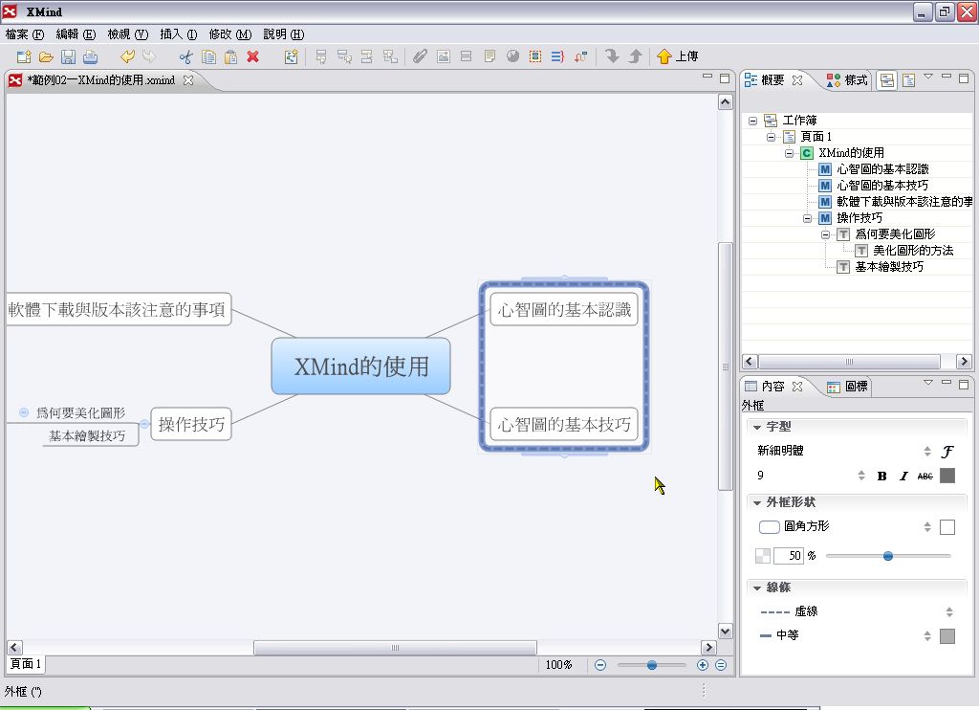The image size is (979, 710).
Task: Toggle italic font in the properties panel
Action: pyautogui.click(x=903, y=477)
